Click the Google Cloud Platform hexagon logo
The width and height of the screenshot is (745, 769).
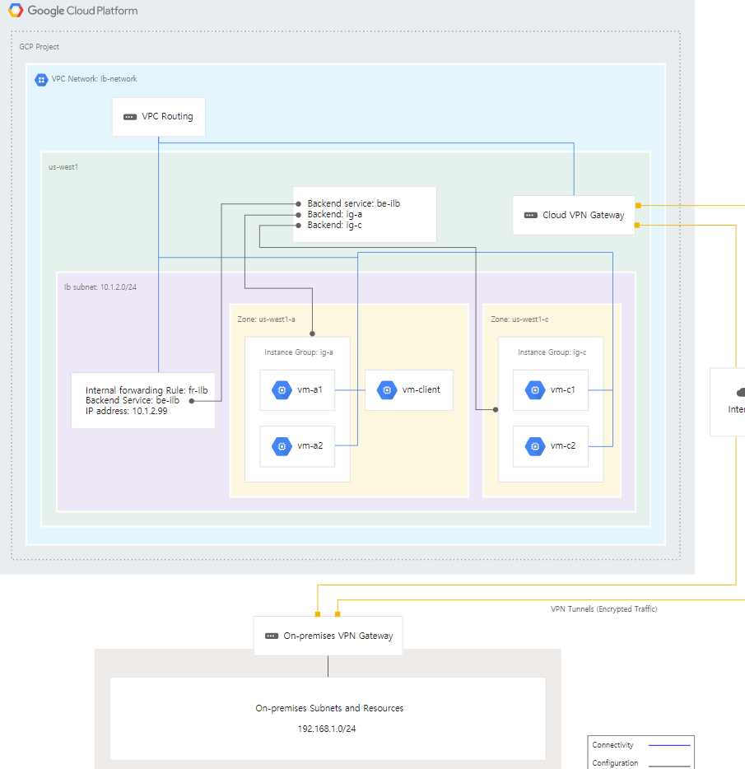(16, 11)
